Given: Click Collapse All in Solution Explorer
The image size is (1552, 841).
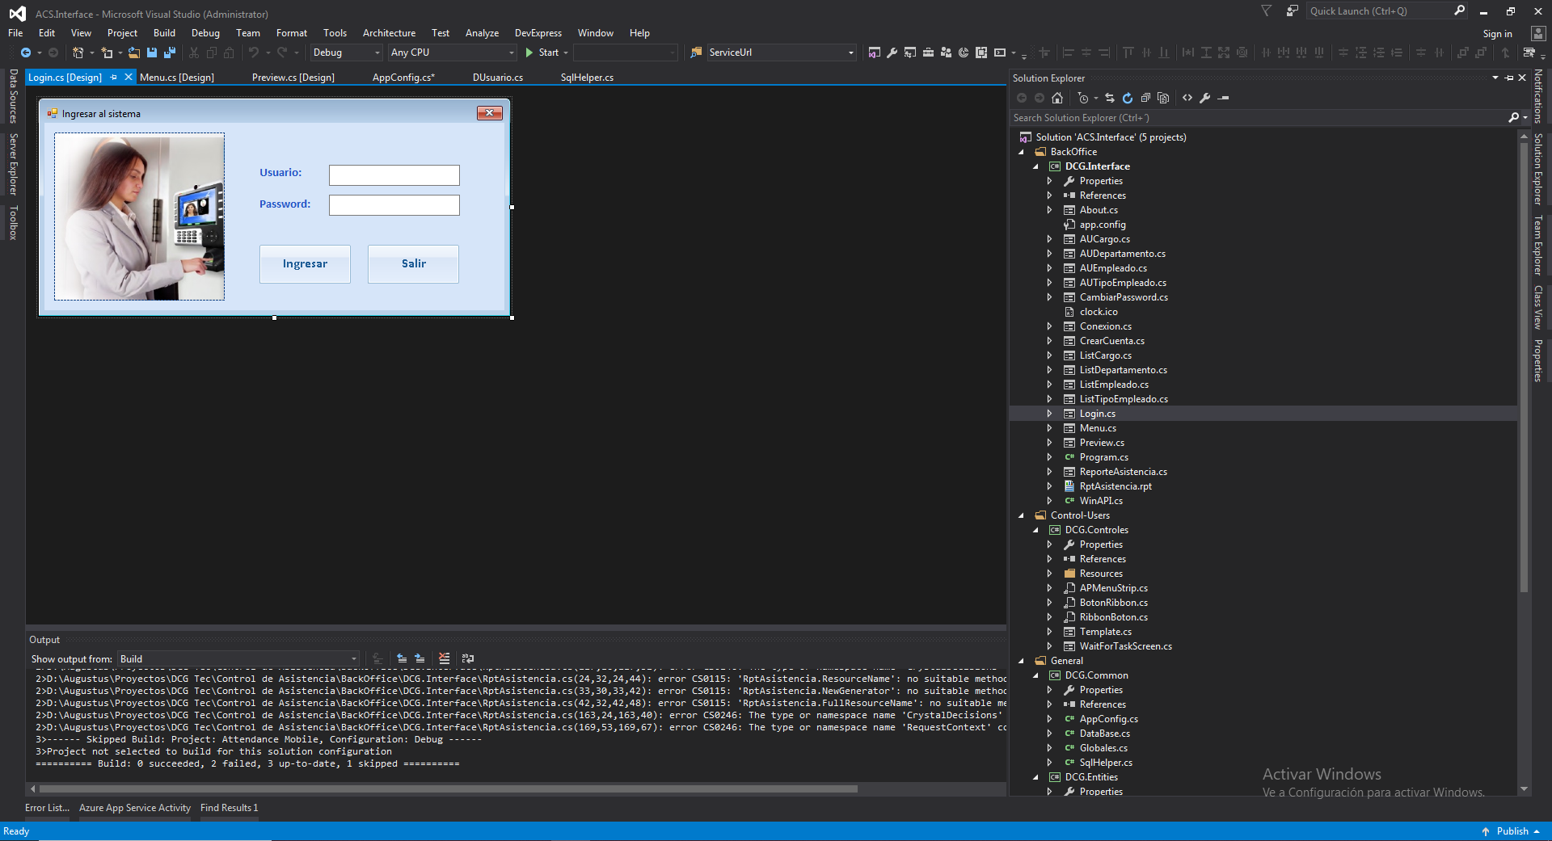Looking at the screenshot, I should 1145,98.
